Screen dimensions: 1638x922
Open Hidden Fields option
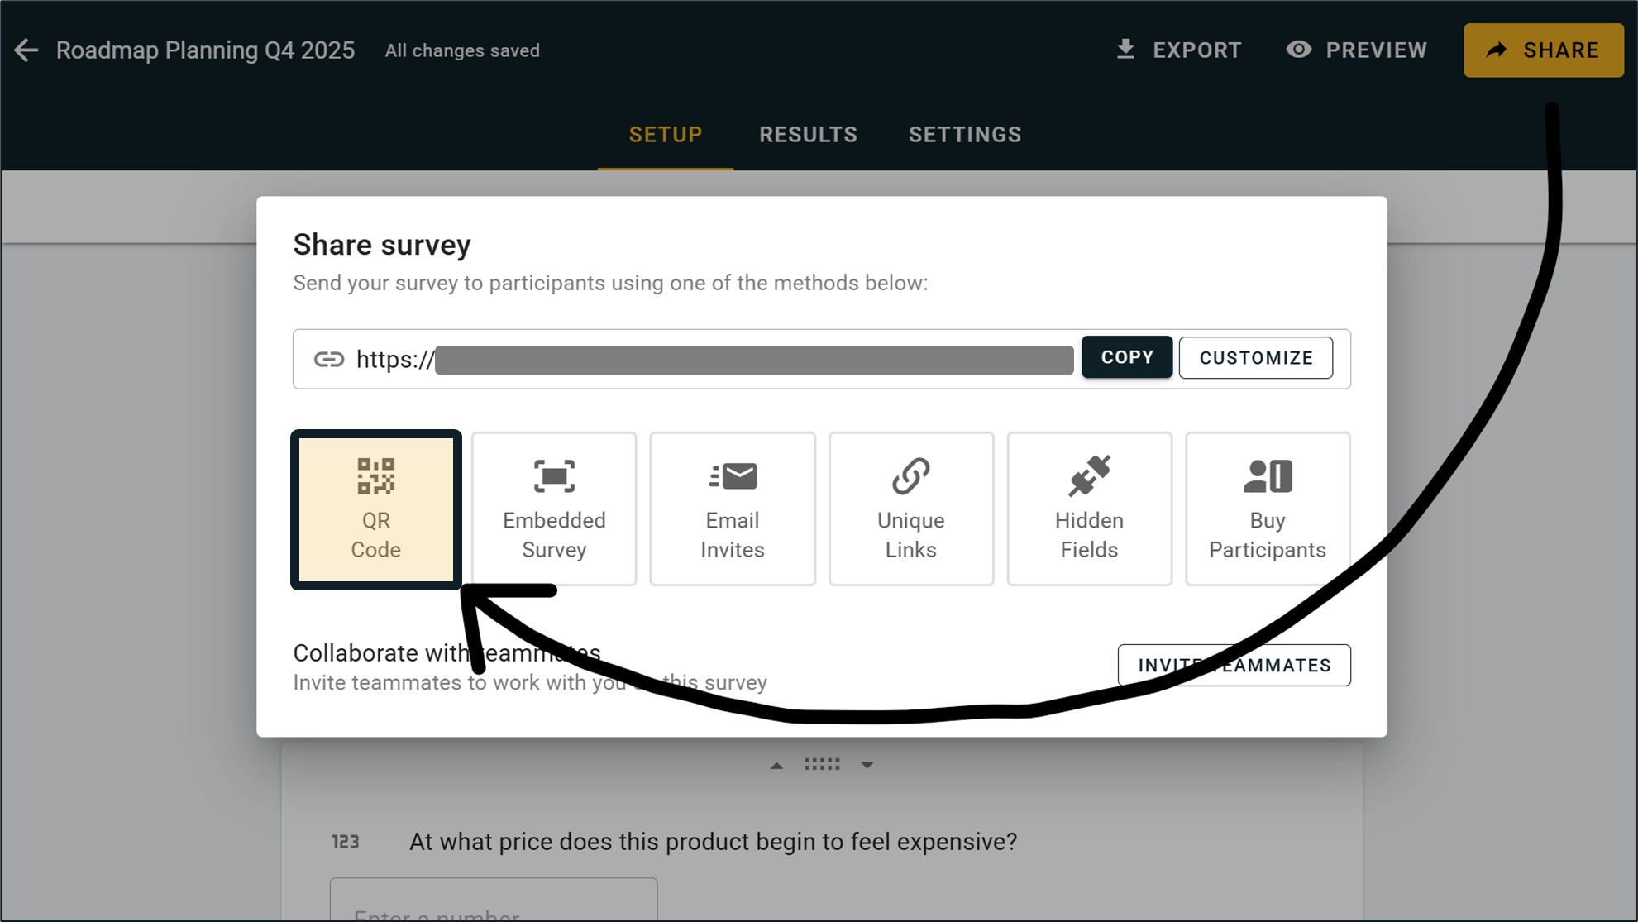[x=1089, y=509]
